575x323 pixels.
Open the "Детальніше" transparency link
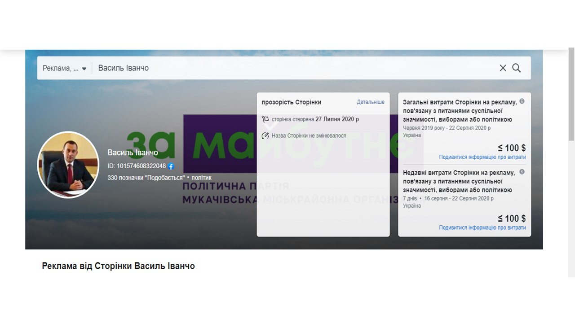pyautogui.click(x=371, y=102)
